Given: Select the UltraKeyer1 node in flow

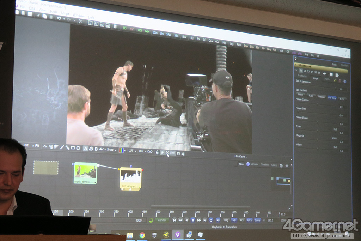Looking at the screenshot, I should click(130, 179).
